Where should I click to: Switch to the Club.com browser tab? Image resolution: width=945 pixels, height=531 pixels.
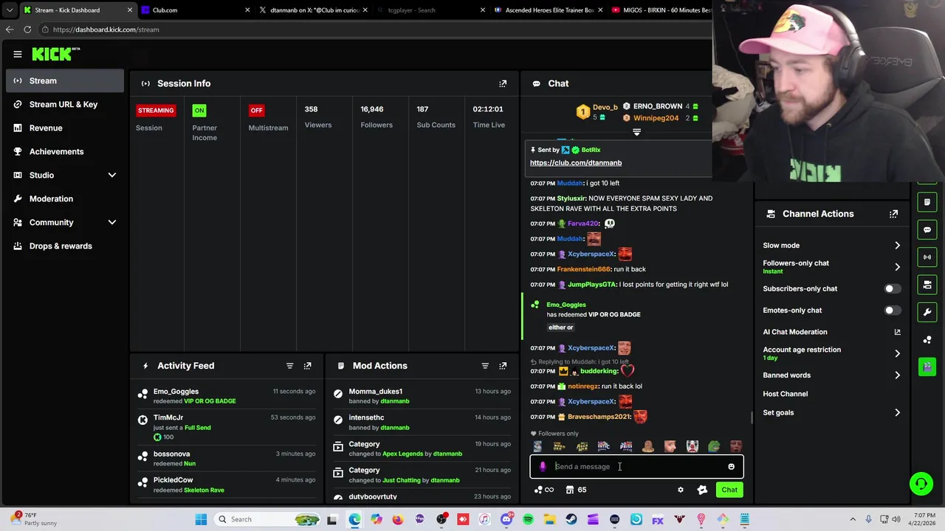tap(194, 10)
